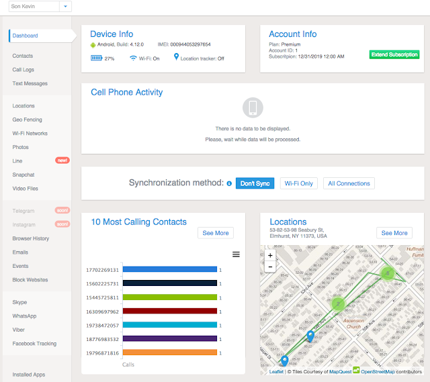Open the Son Kevin device dropdown
Image resolution: width=430 pixels, height=382 pixels.
40,6
